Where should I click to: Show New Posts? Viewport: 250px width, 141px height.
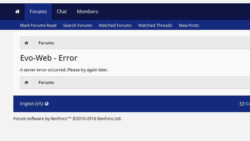coord(189,25)
